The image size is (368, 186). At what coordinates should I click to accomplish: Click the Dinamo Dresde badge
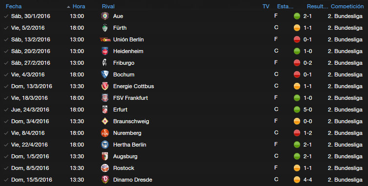point(105,180)
